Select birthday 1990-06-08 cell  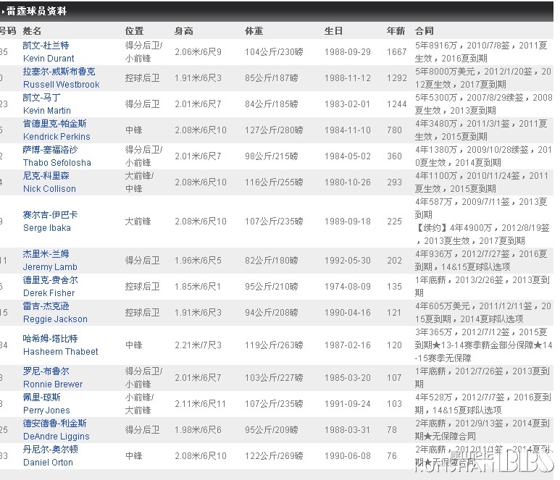click(x=348, y=455)
